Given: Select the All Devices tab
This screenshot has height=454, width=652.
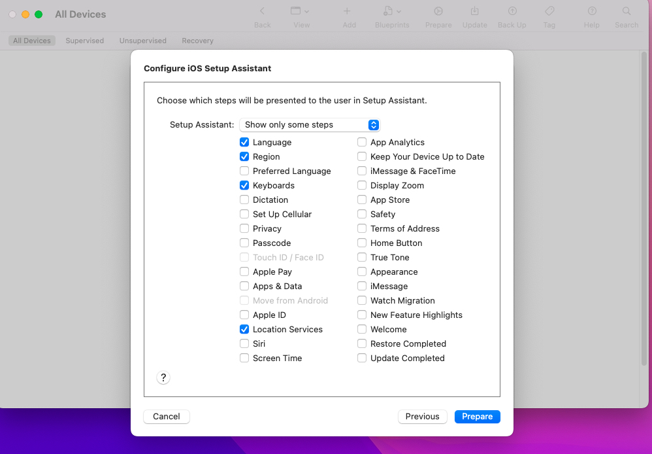Looking at the screenshot, I should [x=31, y=41].
